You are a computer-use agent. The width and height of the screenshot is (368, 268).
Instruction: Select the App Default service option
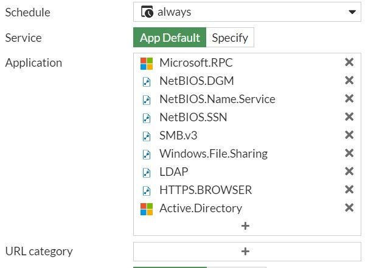coord(170,38)
